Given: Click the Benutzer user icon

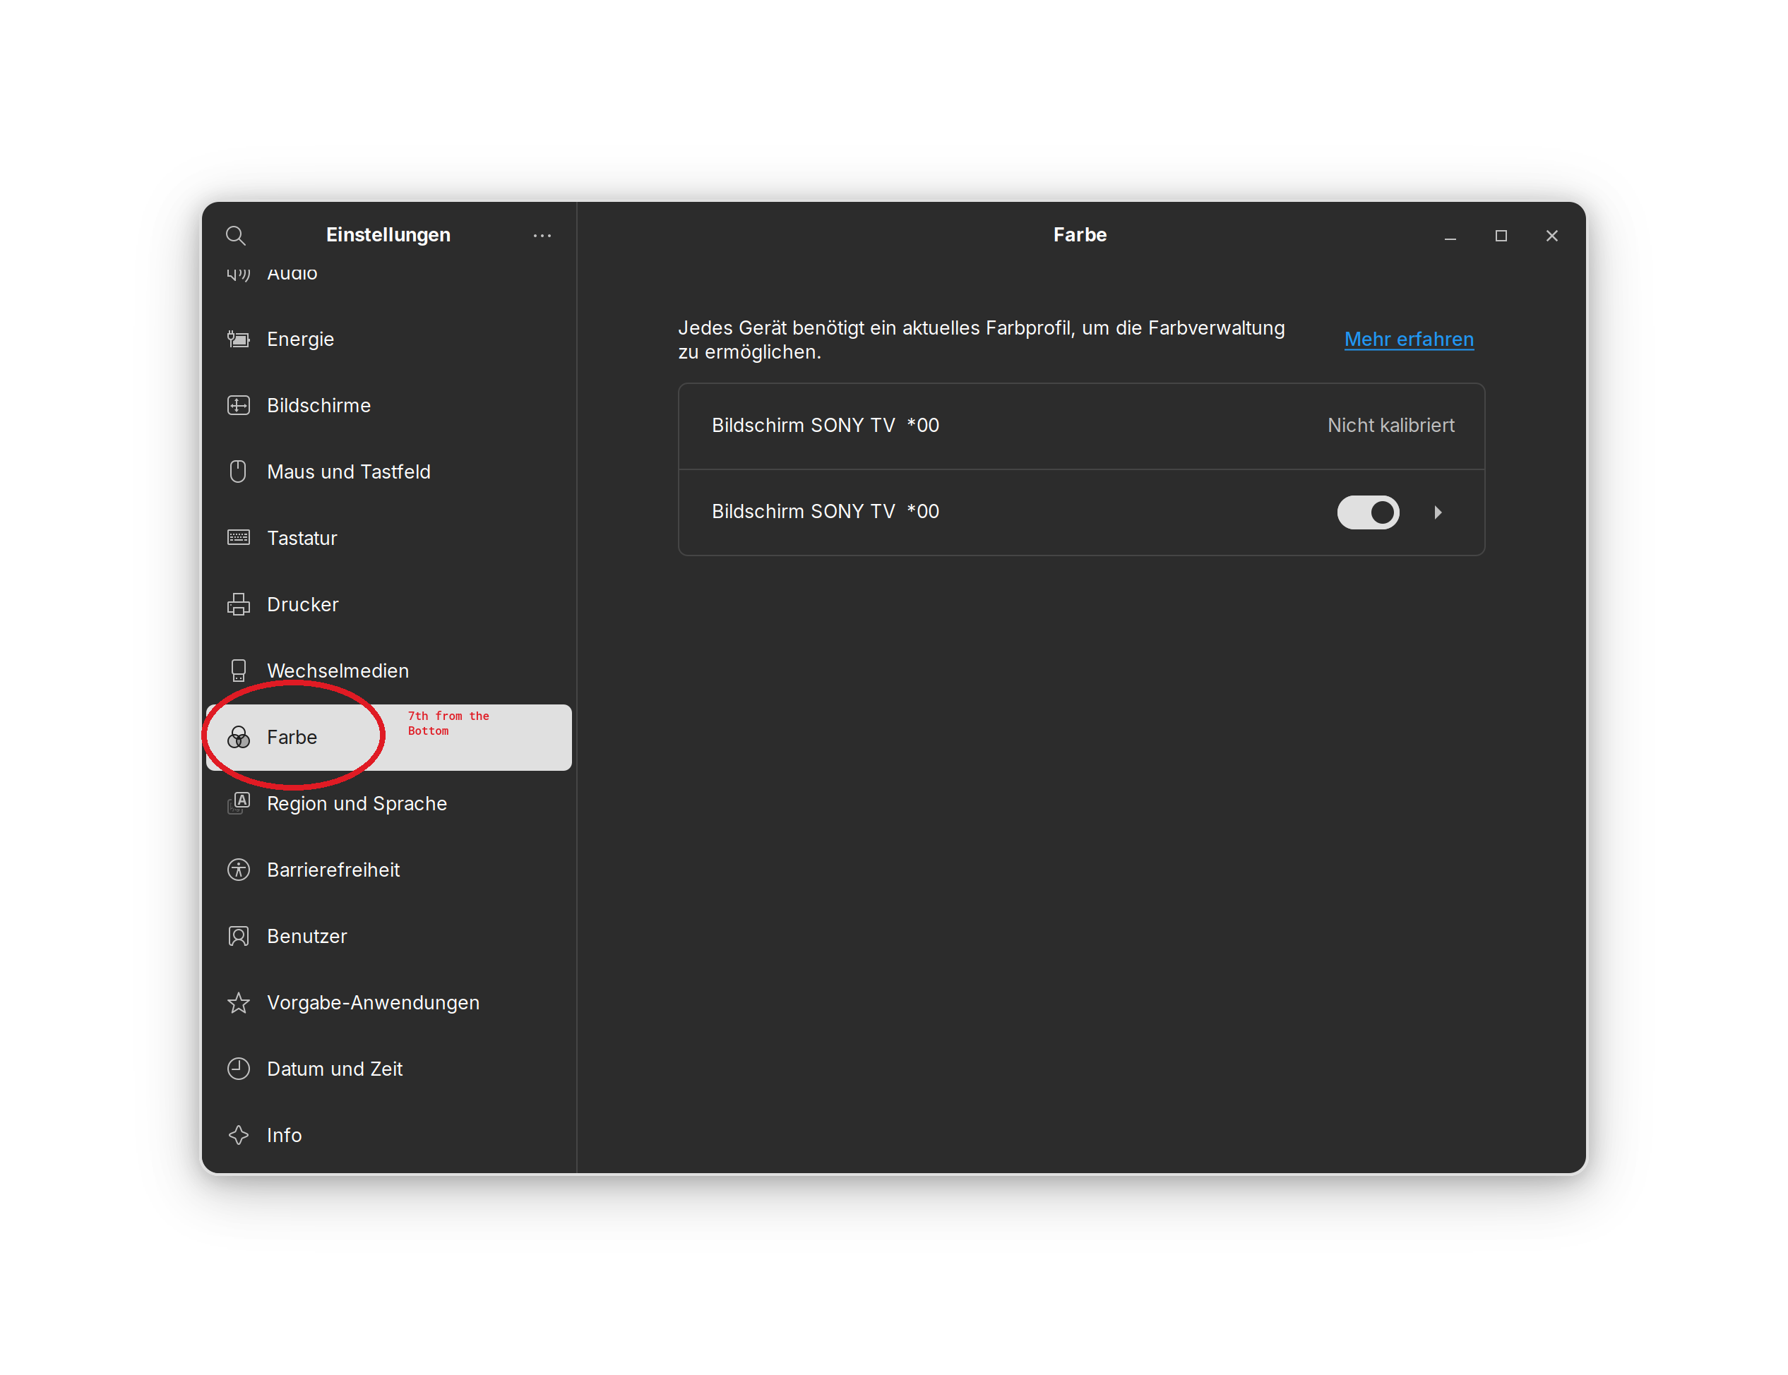Looking at the screenshot, I should tap(238, 936).
